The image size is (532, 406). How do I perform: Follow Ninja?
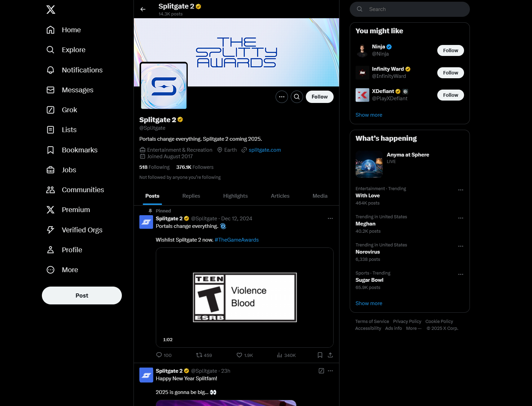click(x=450, y=50)
